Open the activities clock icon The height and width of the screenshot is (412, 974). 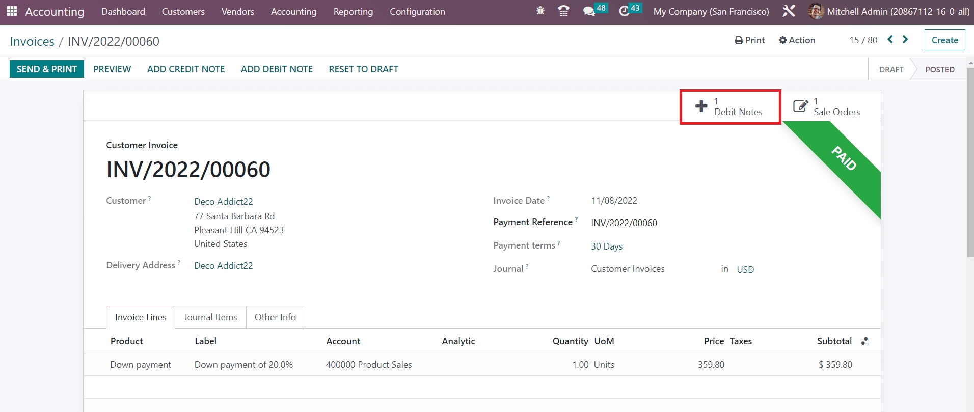pyautogui.click(x=624, y=11)
